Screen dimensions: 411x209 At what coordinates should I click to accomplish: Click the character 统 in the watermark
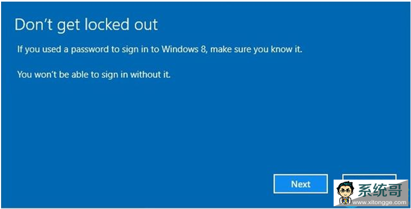[x=380, y=190]
